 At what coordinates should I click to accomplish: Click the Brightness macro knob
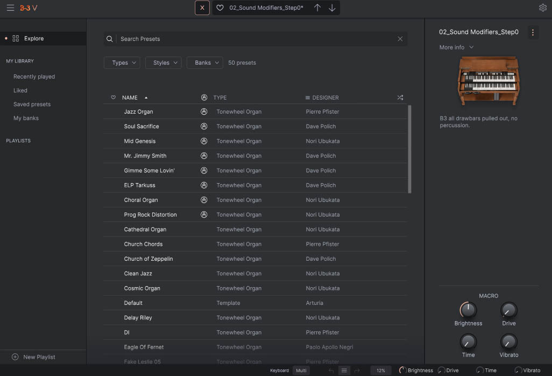468,310
